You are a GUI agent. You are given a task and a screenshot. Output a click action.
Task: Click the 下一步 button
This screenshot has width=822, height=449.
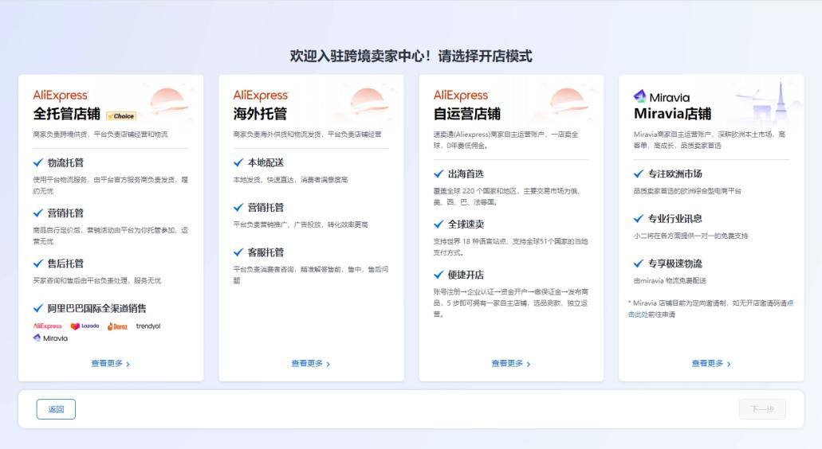pyautogui.click(x=762, y=409)
